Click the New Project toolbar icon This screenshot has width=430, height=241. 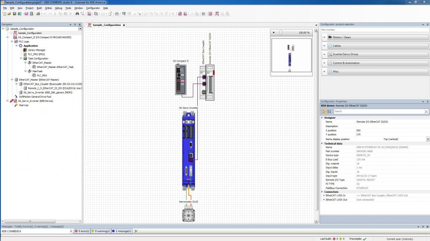pyautogui.click(x=4, y=14)
